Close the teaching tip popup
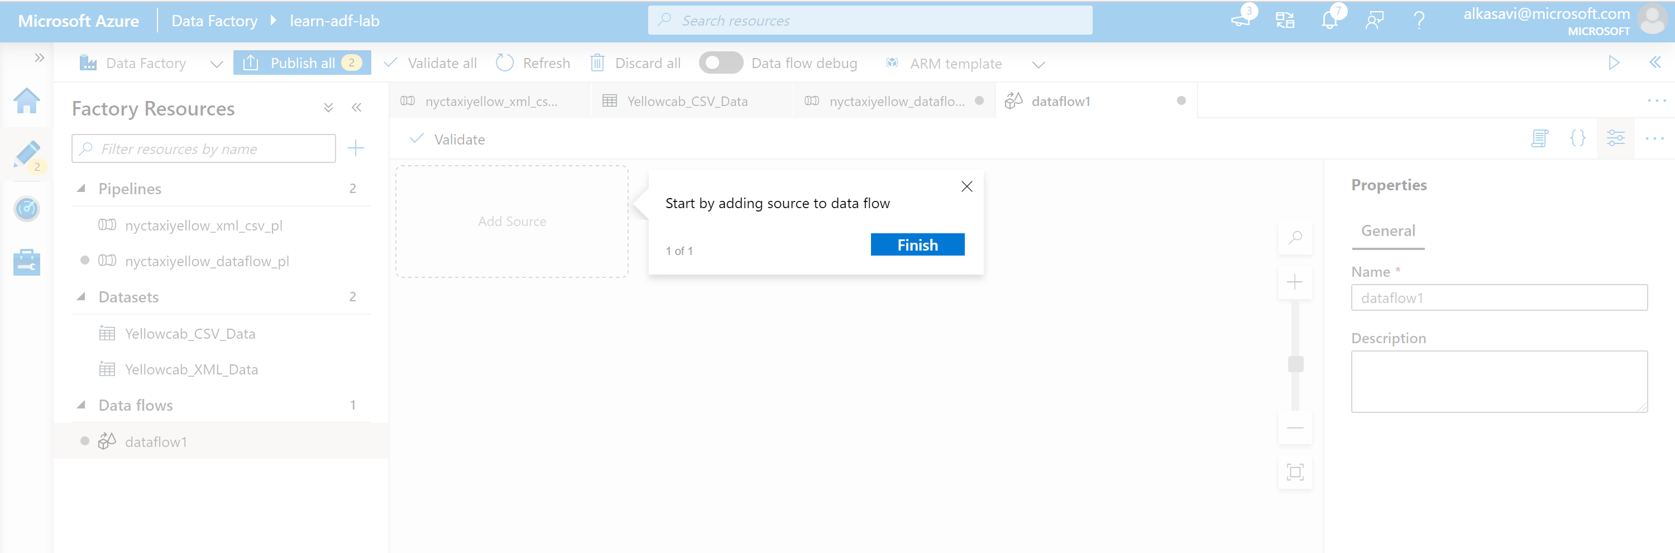Screen dimensions: 1675x553 (x=967, y=186)
